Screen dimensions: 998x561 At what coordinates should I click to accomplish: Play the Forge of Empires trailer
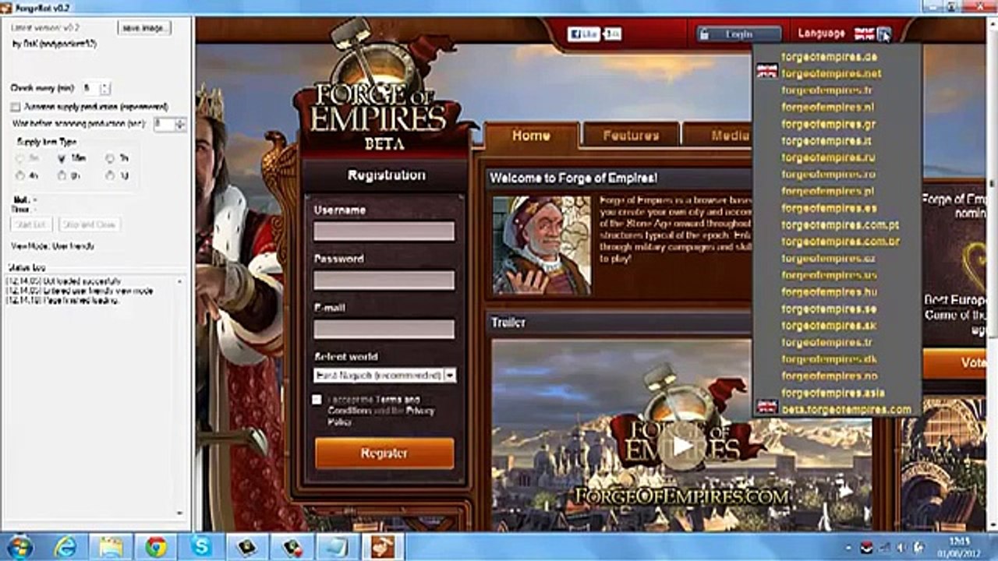click(x=681, y=445)
